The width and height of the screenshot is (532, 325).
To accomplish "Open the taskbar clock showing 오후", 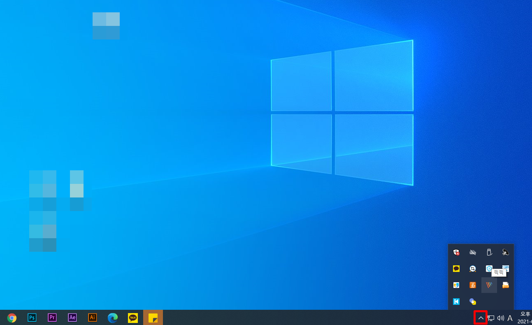I will (x=525, y=318).
